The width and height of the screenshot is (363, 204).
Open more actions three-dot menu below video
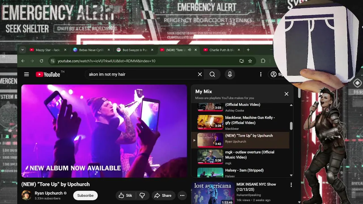click(182, 195)
